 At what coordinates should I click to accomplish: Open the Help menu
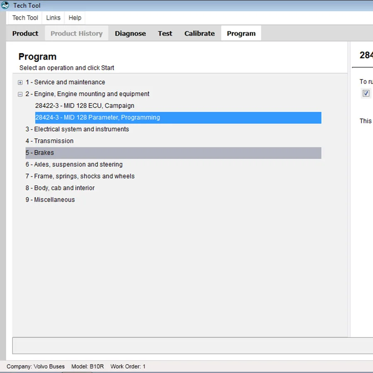point(75,18)
